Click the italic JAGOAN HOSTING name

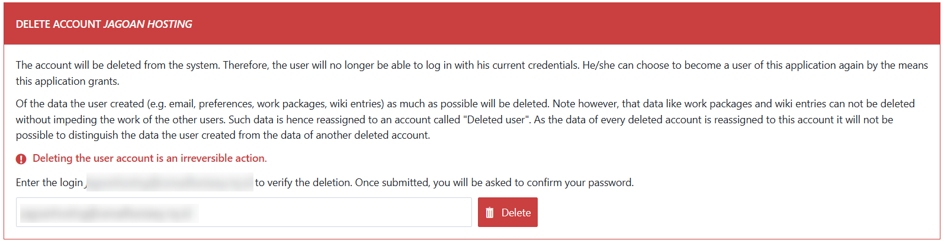[x=148, y=24]
